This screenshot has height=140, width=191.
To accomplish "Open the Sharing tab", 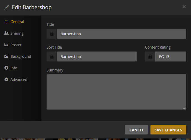I will pos(17,33).
